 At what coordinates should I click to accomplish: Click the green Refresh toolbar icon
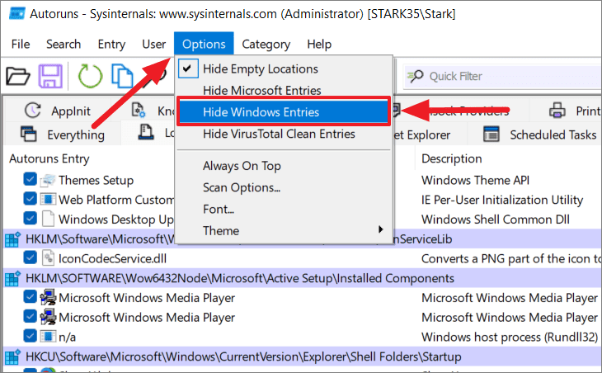coord(90,76)
